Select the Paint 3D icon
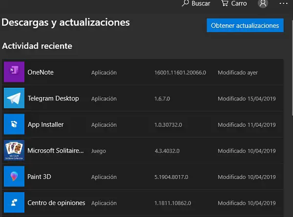The height and width of the screenshot is (217, 293). pyautogui.click(x=14, y=177)
